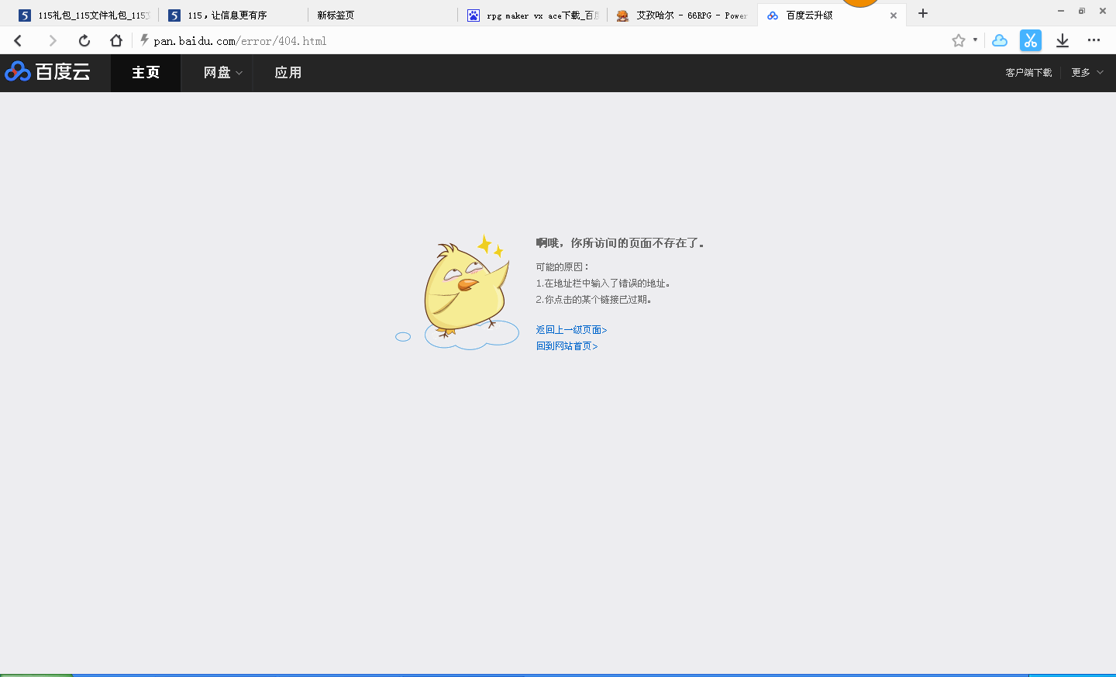Expand the 更多 dropdown

(1087, 73)
